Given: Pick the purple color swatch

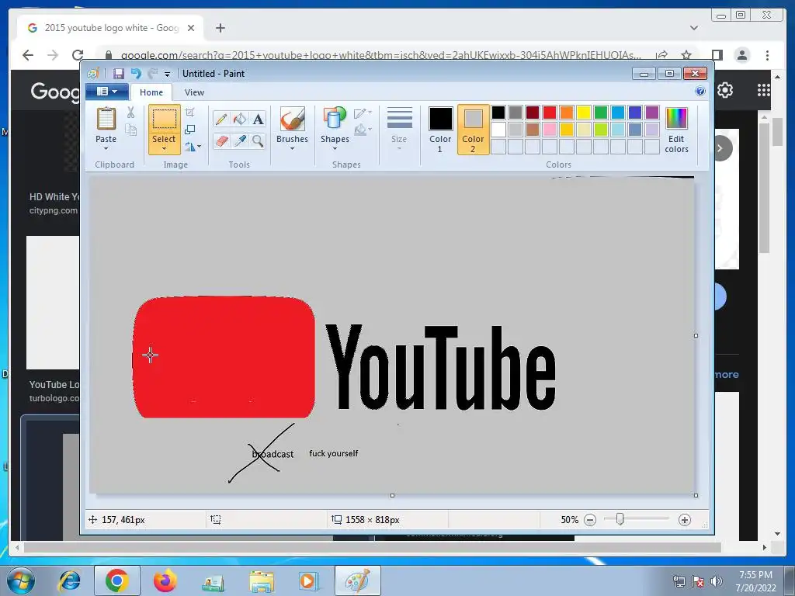Looking at the screenshot, I should coord(652,112).
